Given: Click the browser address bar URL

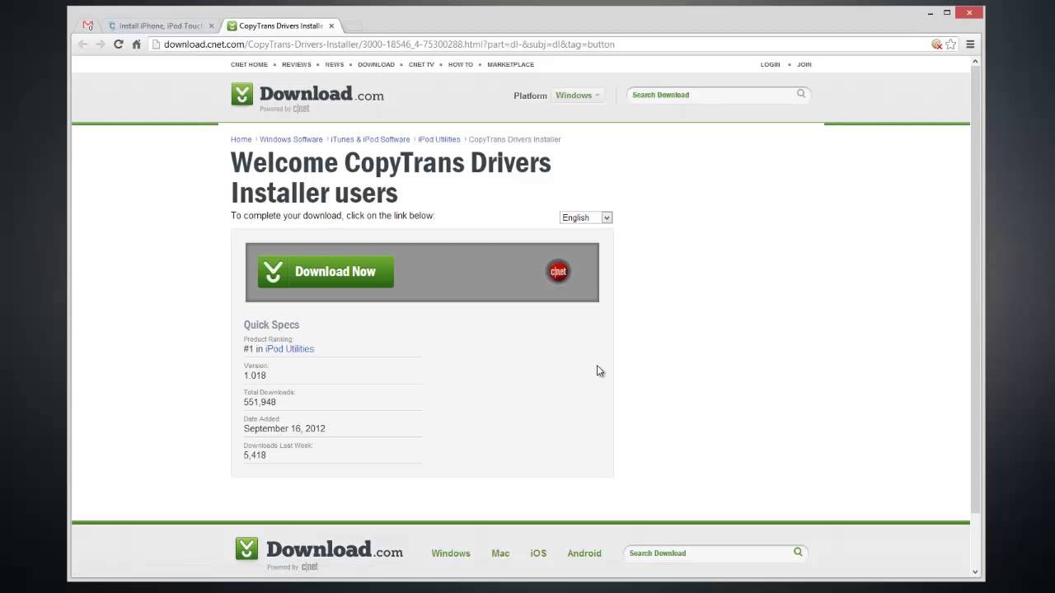Looking at the screenshot, I should (389, 44).
